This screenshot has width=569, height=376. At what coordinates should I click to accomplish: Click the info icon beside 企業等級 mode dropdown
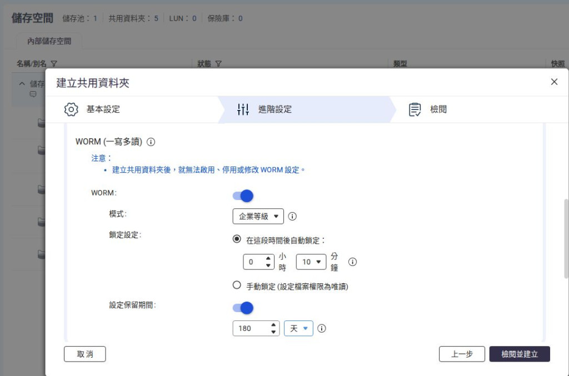pos(292,217)
